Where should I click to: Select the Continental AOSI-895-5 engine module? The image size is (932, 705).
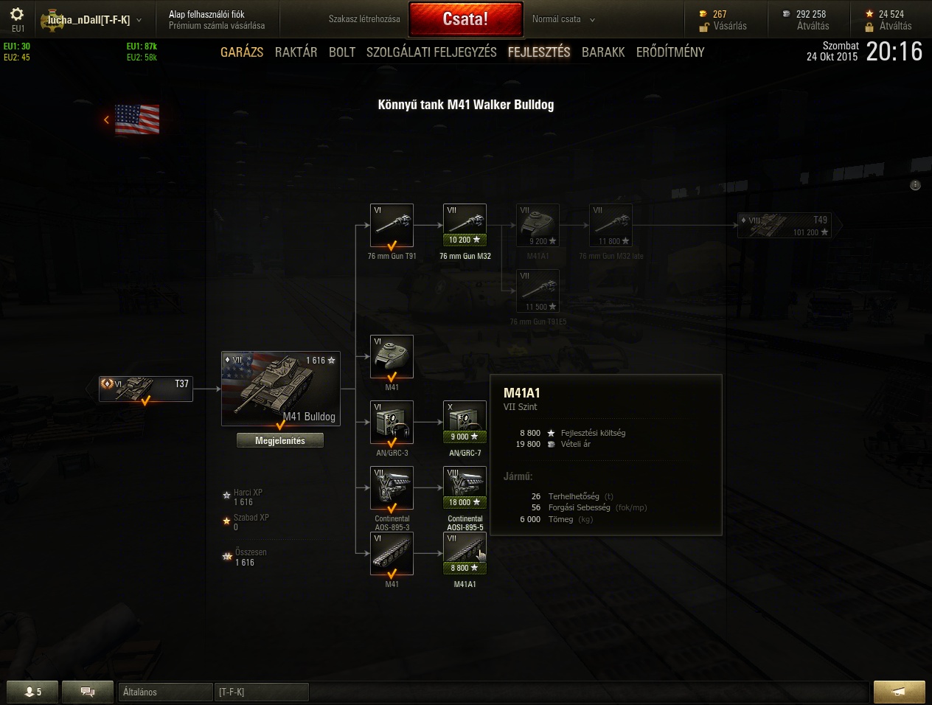coord(465,488)
